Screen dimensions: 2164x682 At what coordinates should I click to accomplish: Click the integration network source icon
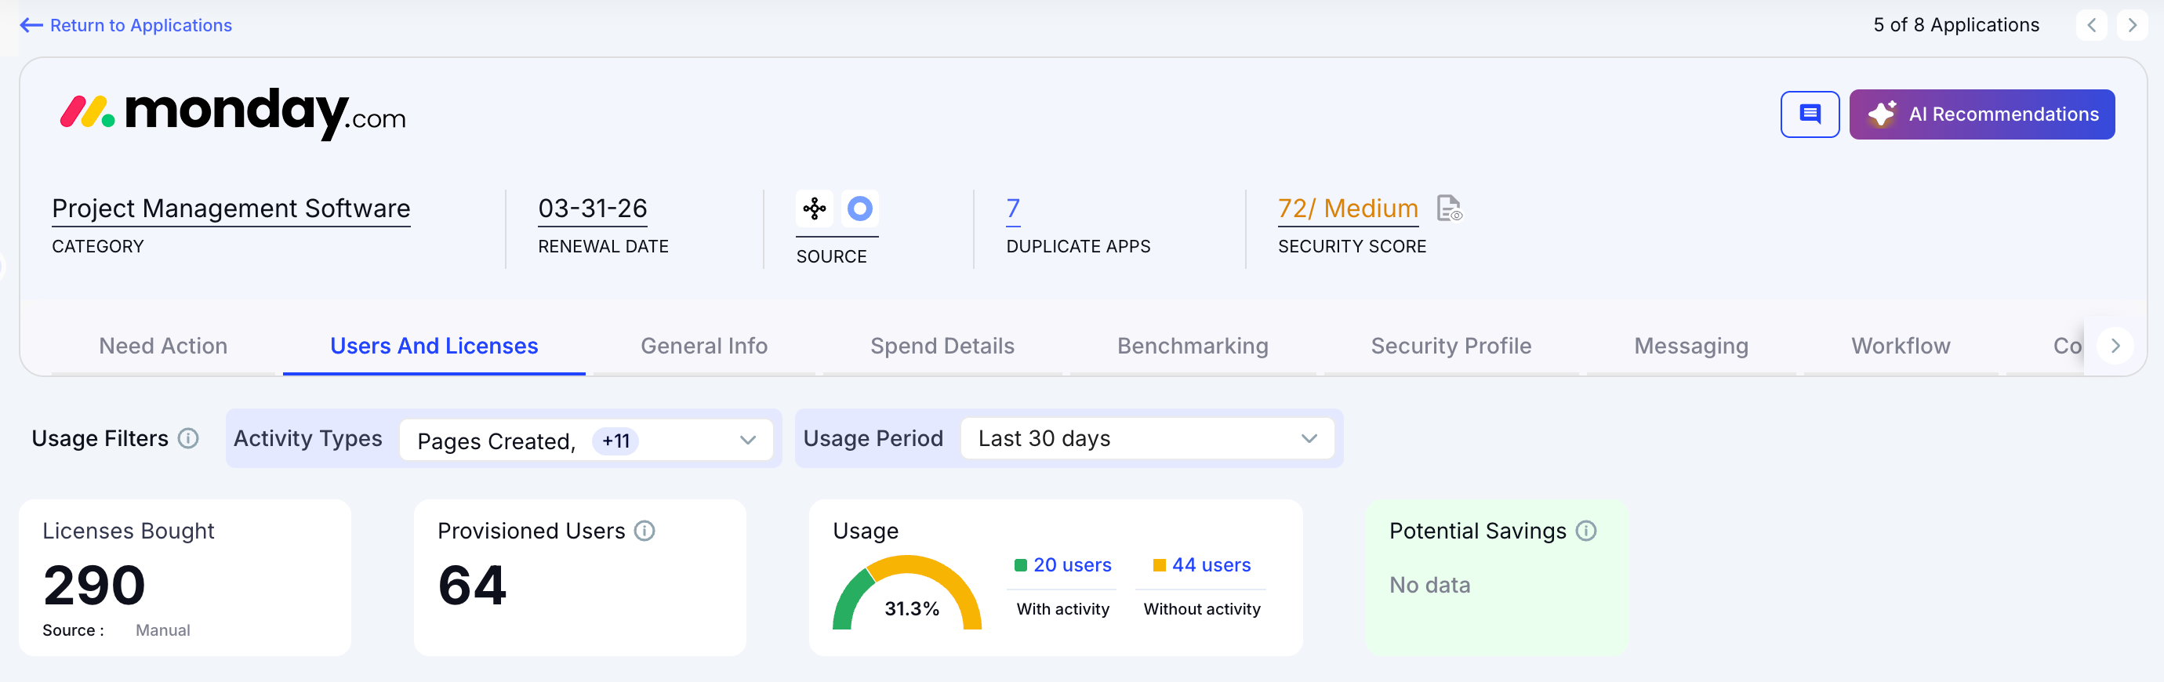coord(814,209)
